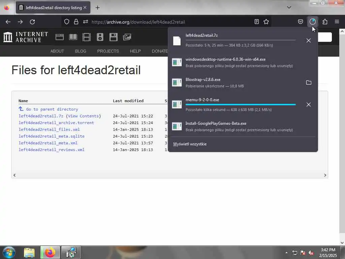Open Windows Explorer from the taskbar
The image size is (345, 259).
pyautogui.click(x=29, y=252)
